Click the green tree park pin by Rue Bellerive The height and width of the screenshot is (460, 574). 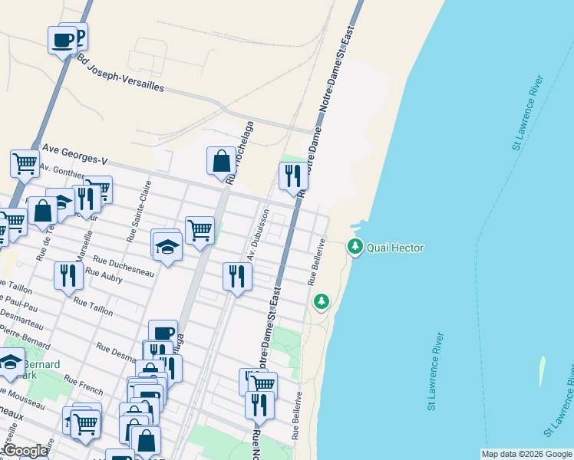point(321,302)
